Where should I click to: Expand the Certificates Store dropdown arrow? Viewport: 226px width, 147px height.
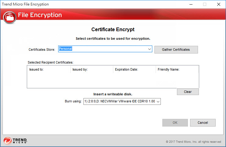coord(149,49)
